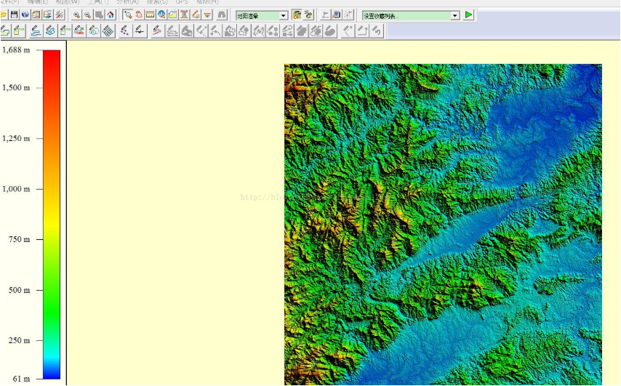
Task: Click the second shading icon left of flag
Action: click(308, 15)
